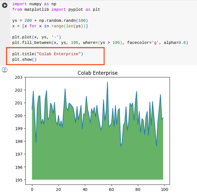Viewport: 197px width, 195px height.
Task: Click the plt.plot(x, ys, '-') line
Action: [x=36, y=37]
